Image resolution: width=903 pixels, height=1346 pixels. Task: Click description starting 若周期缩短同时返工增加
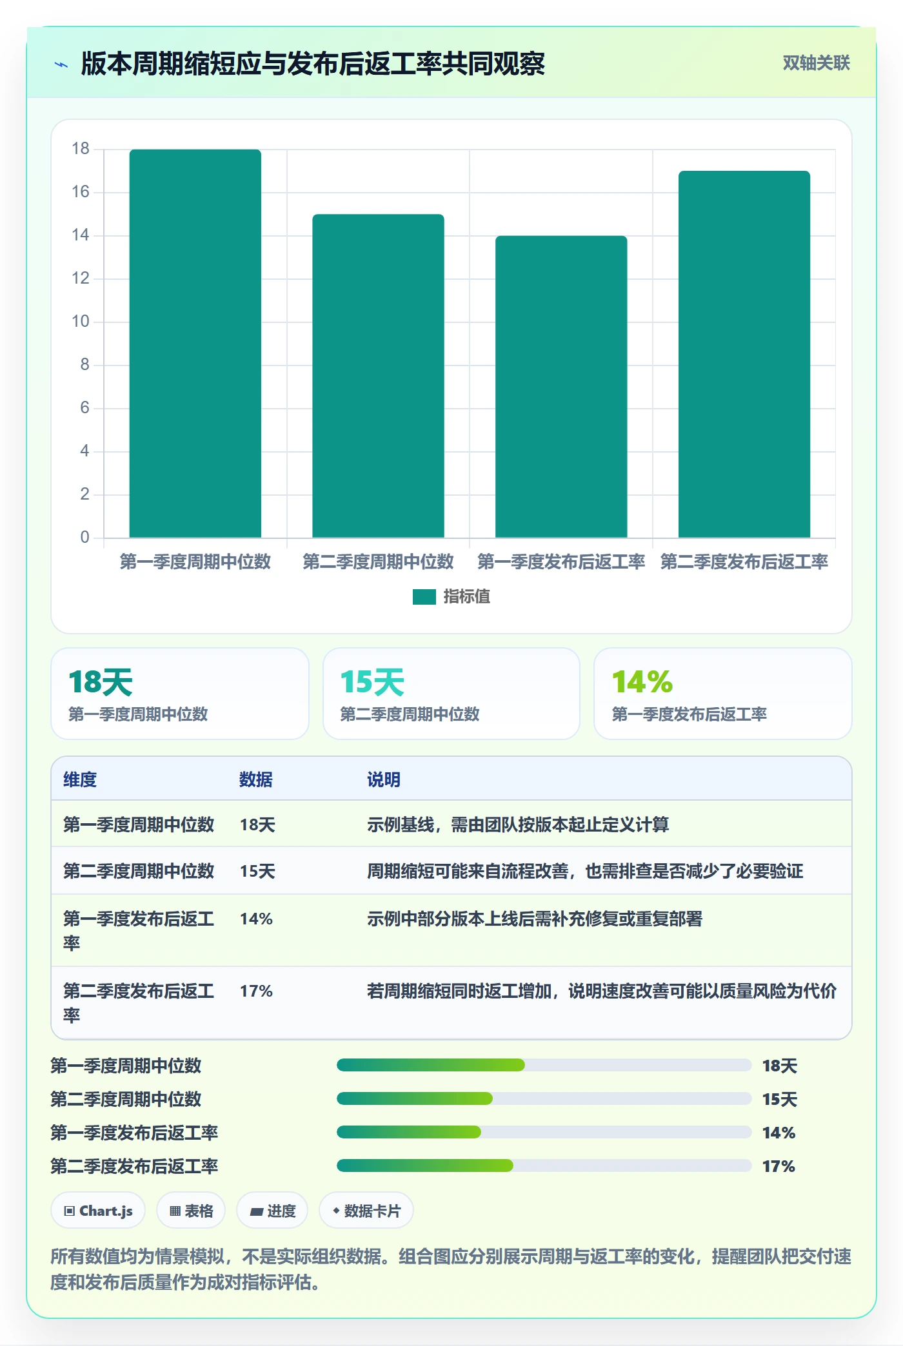pos(602,991)
